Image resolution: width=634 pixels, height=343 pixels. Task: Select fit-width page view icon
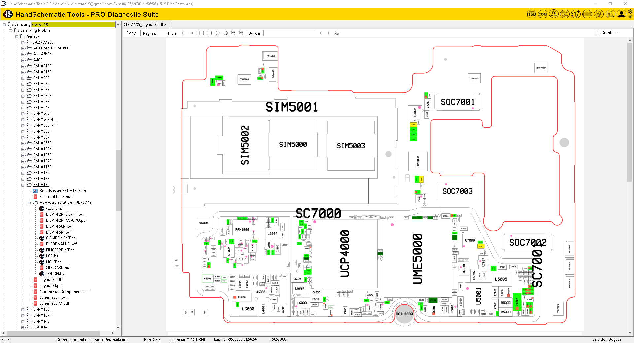point(202,33)
